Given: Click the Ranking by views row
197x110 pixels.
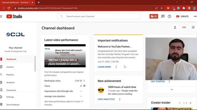Looking at the screenshot, I should point(65,81).
